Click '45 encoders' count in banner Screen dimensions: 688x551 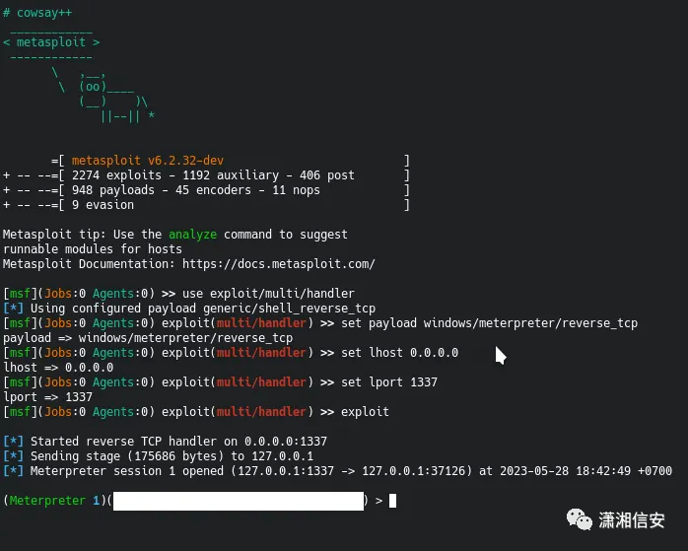pos(213,190)
